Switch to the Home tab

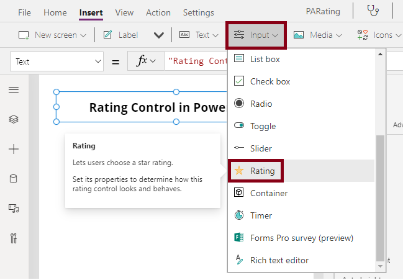point(55,12)
